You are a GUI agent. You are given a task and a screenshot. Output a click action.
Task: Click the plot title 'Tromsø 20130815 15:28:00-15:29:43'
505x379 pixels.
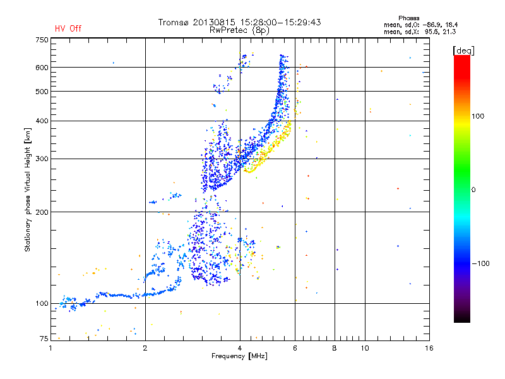click(x=239, y=22)
